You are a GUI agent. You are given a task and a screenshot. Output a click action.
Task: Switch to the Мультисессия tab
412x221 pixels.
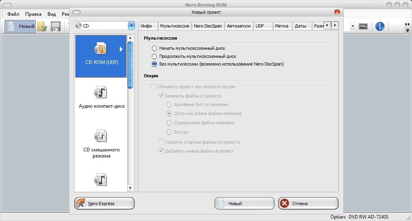click(x=174, y=26)
